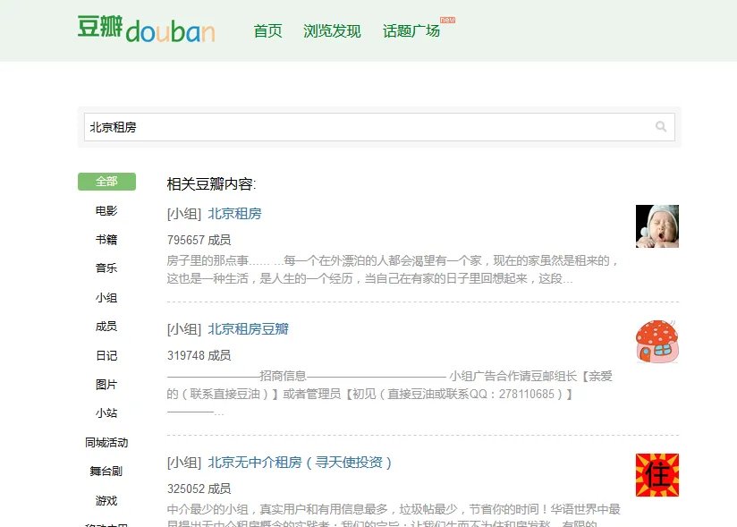
Task: Click the search box containing 北京租房
Action: [x=367, y=127]
